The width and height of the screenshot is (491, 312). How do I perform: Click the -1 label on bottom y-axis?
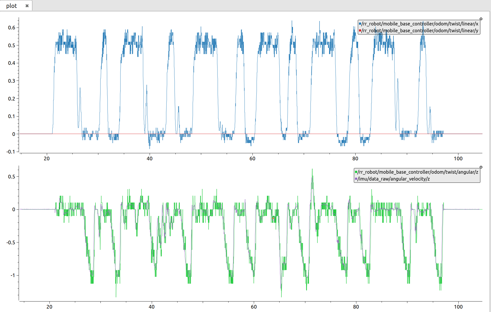(13, 275)
